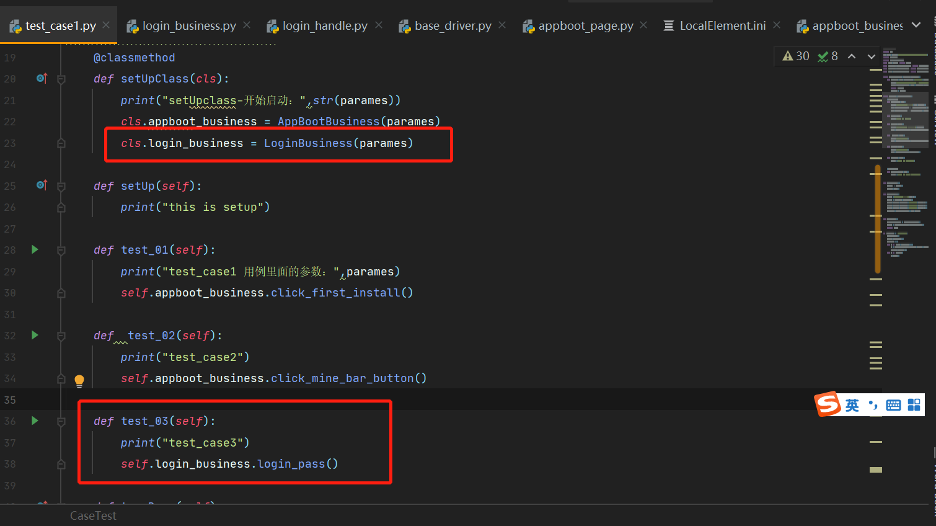Open the yellow light bulb quick-fix
The image size is (936, 526).
(x=79, y=381)
